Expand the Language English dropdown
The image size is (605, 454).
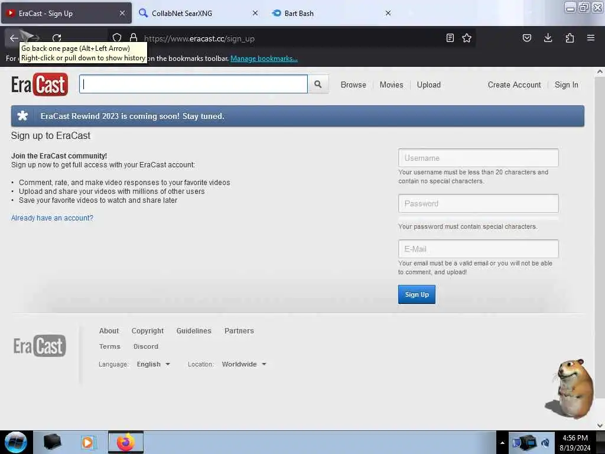pyautogui.click(x=153, y=364)
